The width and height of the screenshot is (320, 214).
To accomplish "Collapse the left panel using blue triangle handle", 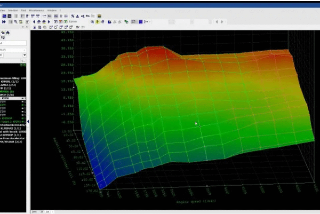I will click(28, 122).
